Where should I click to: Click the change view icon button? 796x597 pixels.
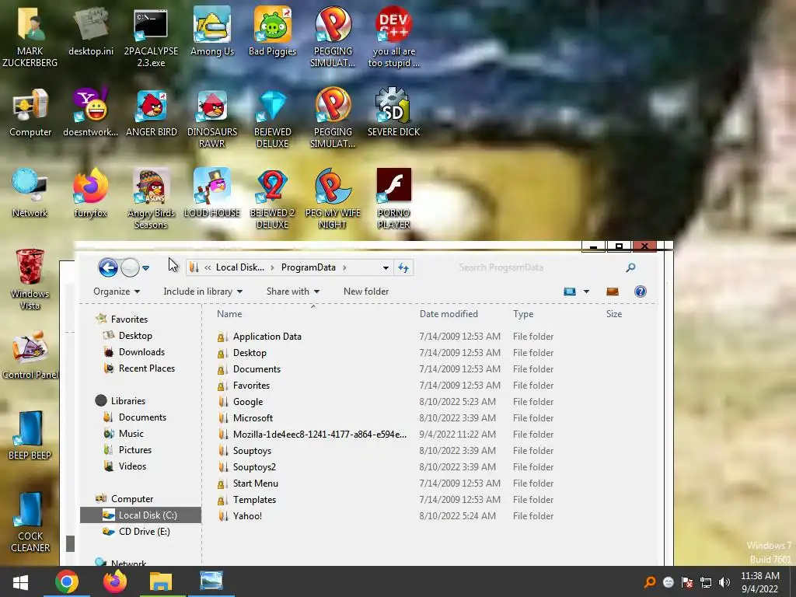click(570, 292)
